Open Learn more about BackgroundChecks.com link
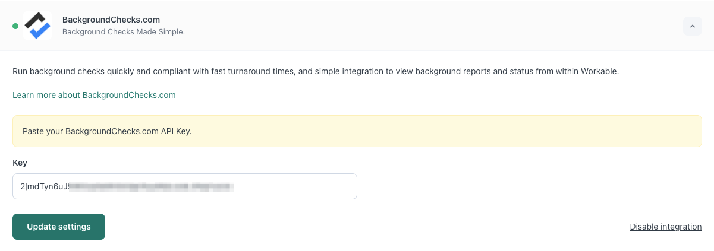This screenshot has height=251, width=714. coord(94,95)
